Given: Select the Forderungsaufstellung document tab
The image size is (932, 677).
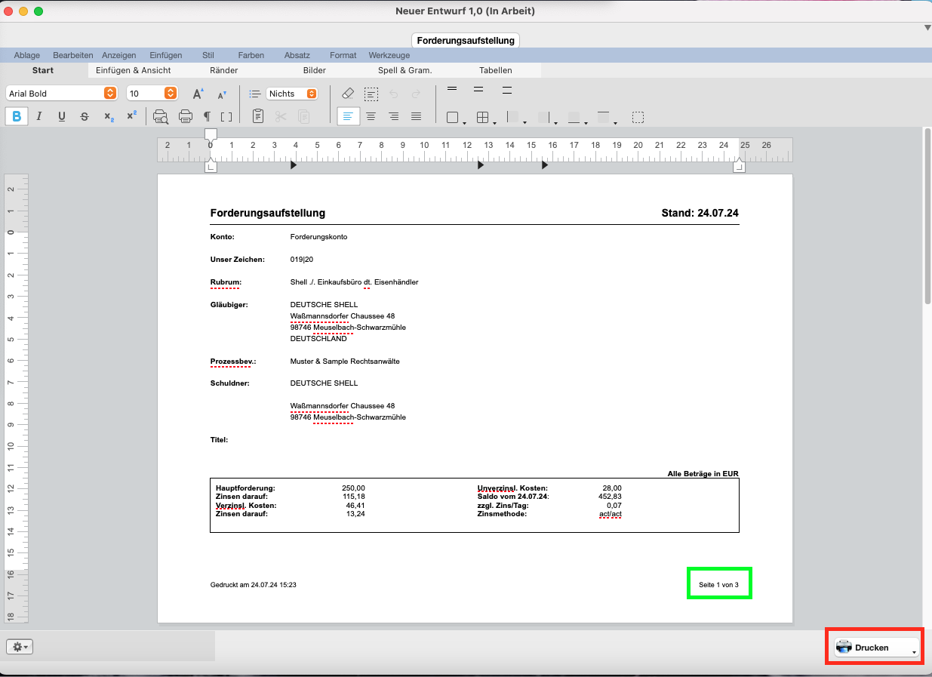Looking at the screenshot, I should click(x=466, y=40).
